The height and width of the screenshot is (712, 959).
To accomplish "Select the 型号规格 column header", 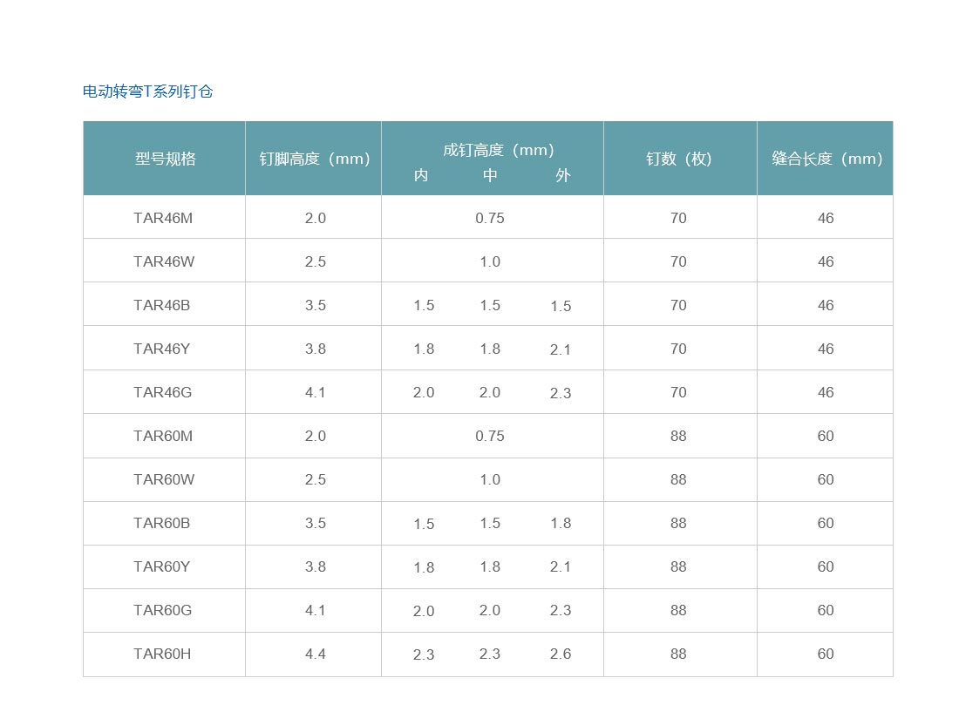I will point(165,159).
